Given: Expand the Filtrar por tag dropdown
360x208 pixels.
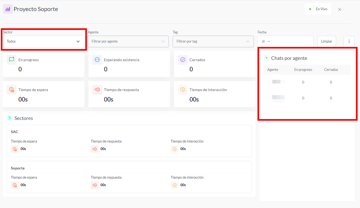Looking at the screenshot, I should (x=213, y=41).
